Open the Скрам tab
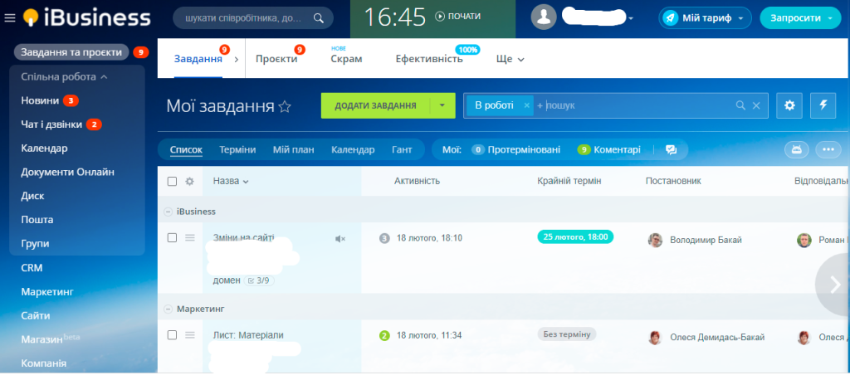Screen dimensions: 850x380 point(346,59)
